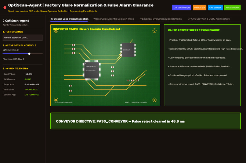Click the AWS Graviton4 badge

click(232, 8)
